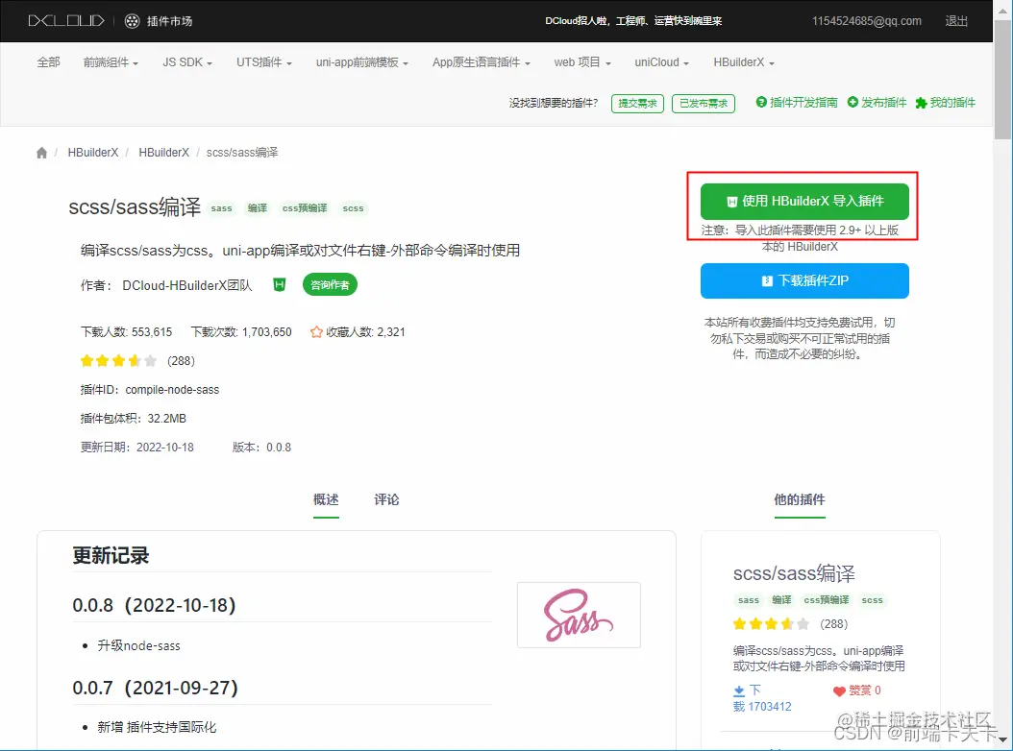Select the 概述 tab

pyautogui.click(x=325, y=499)
